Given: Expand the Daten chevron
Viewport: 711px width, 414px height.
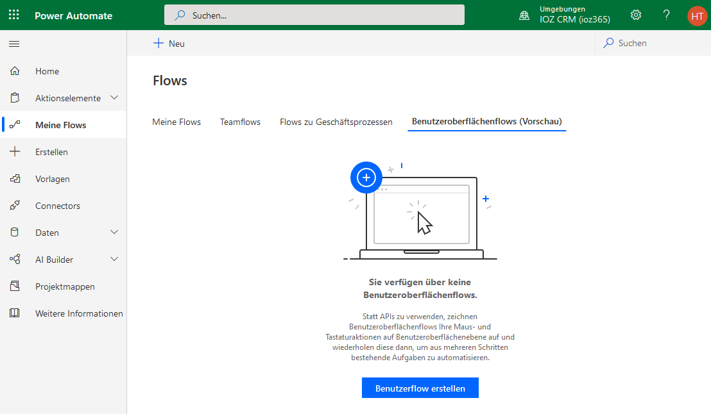Looking at the screenshot, I should (114, 233).
